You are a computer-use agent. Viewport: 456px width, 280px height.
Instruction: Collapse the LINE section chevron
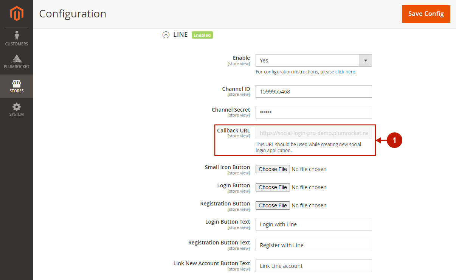166,35
